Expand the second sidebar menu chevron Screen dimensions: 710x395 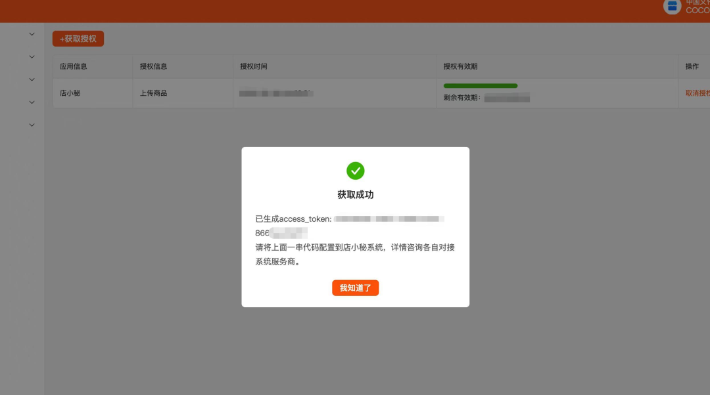pos(31,56)
